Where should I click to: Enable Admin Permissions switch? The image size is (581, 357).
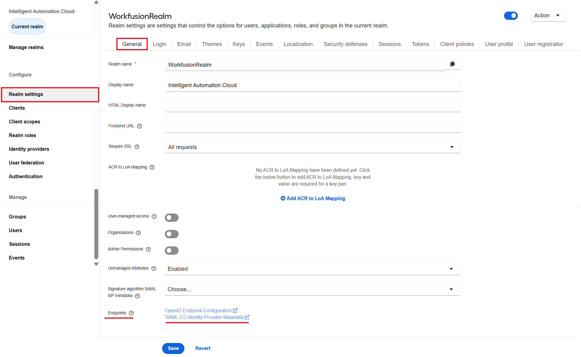172,250
